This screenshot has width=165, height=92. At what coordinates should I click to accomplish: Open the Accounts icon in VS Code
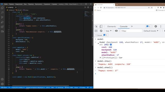(x=2, y=79)
